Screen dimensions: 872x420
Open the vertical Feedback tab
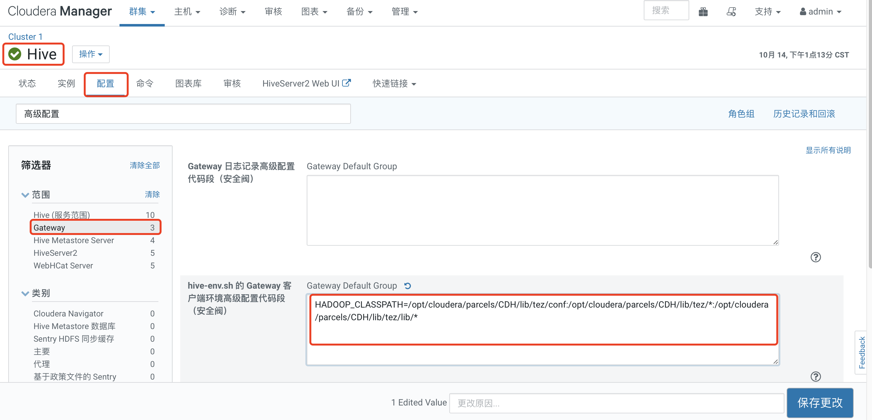click(x=862, y=352)
